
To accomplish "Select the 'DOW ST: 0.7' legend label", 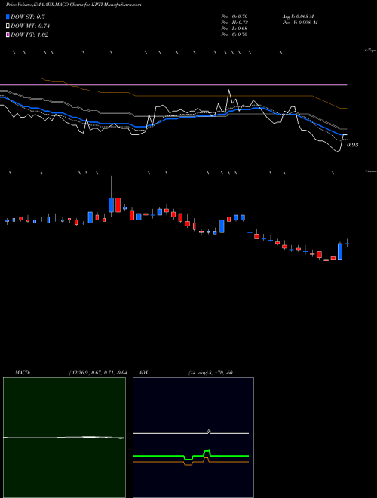I will tap(28, 17).
